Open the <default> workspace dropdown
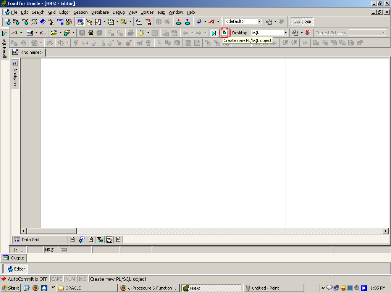 point(259,22)
